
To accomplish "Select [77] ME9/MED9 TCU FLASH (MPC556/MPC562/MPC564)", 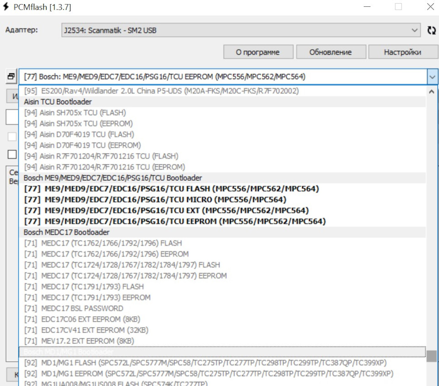I will tap(222, 189).
